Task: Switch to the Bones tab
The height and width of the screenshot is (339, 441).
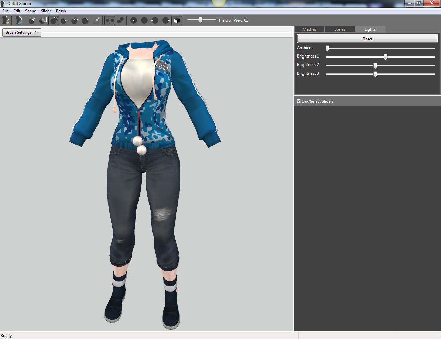Action: [x=340, y=29]
